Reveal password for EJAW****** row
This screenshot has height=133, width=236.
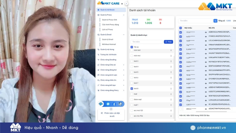coord(206,49)
